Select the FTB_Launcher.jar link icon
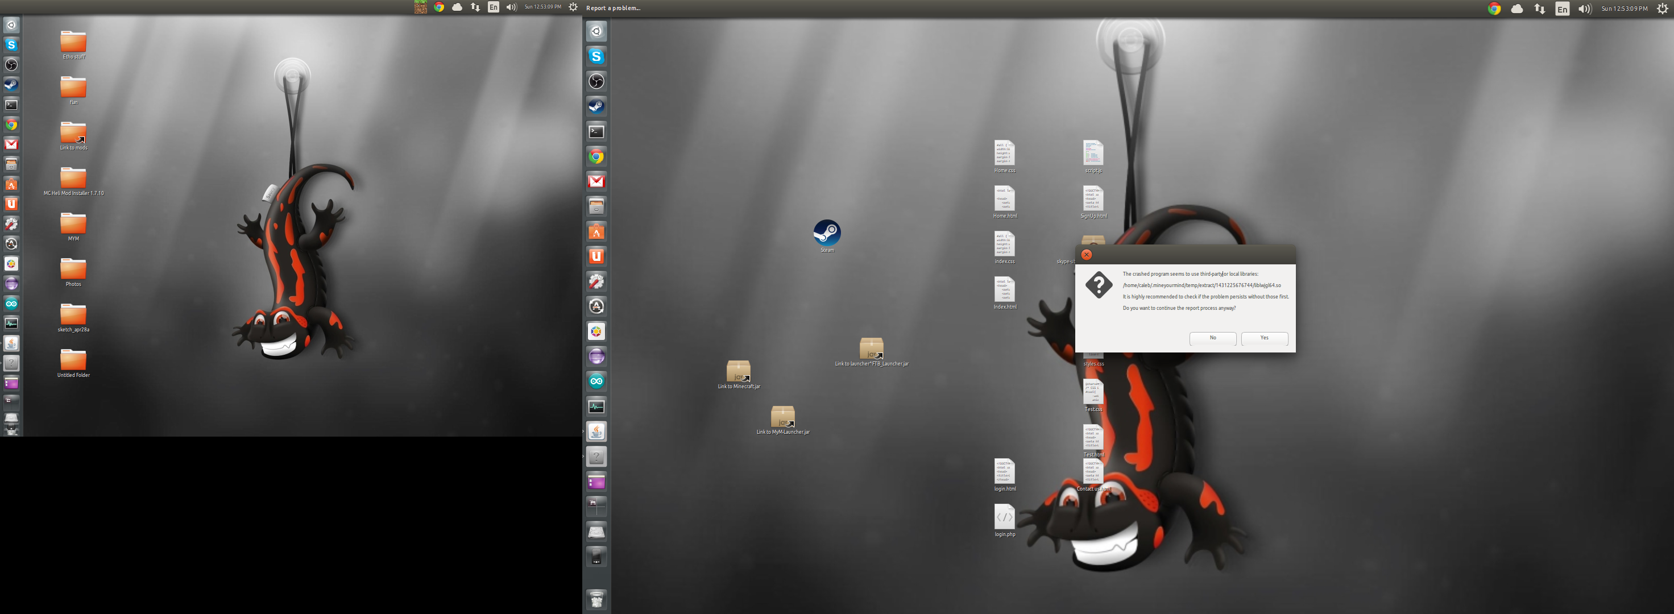The image size is (1674, 614). pyautogui.click(x=872, y=351)
